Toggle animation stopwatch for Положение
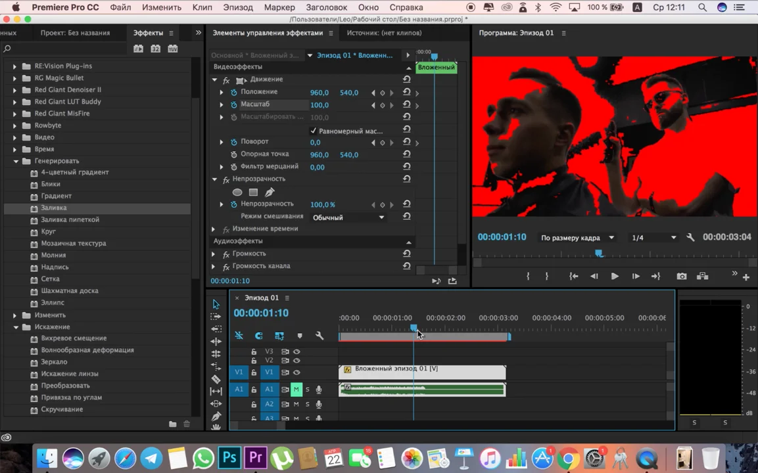758x473 pixels. pyautogui.click(x=234, y=92)
